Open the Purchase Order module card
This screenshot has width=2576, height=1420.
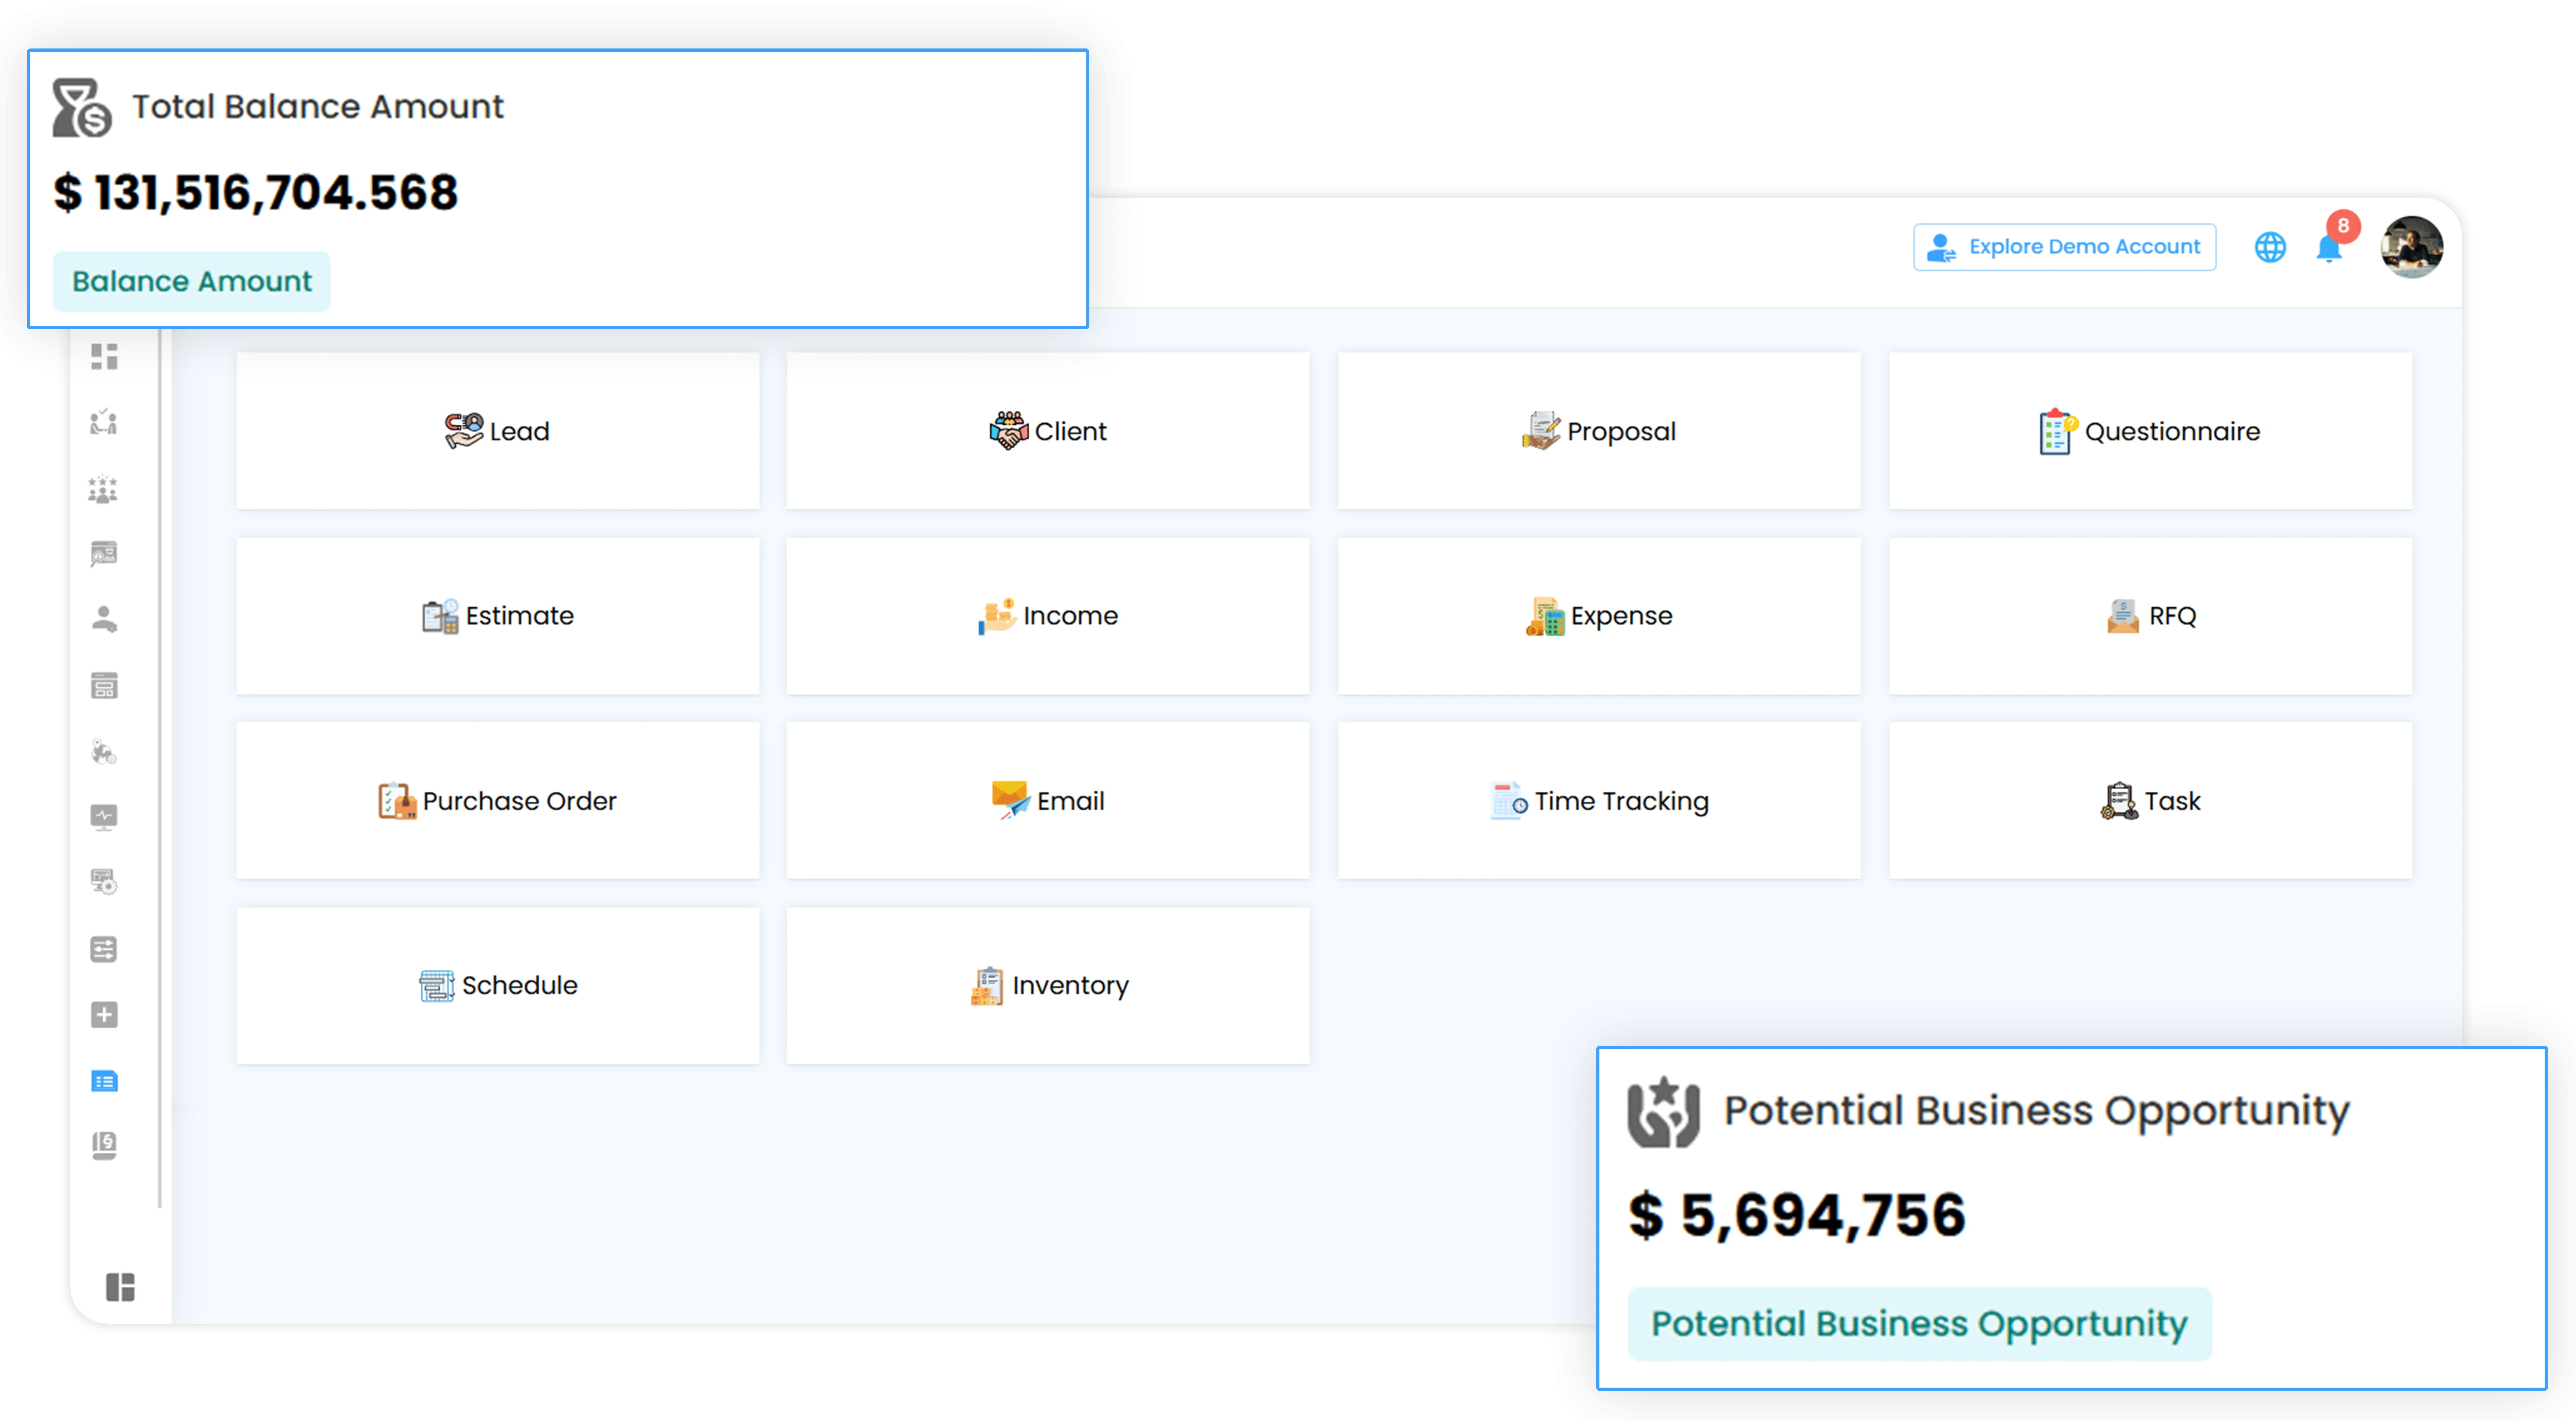click(x=498, y=801)
